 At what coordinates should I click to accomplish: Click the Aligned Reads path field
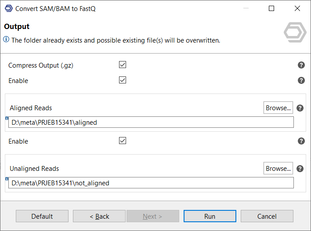tap(151, 123)
